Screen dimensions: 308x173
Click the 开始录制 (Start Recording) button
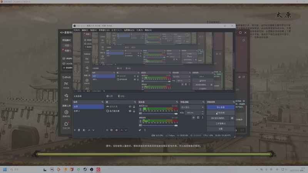pos(221,113)
